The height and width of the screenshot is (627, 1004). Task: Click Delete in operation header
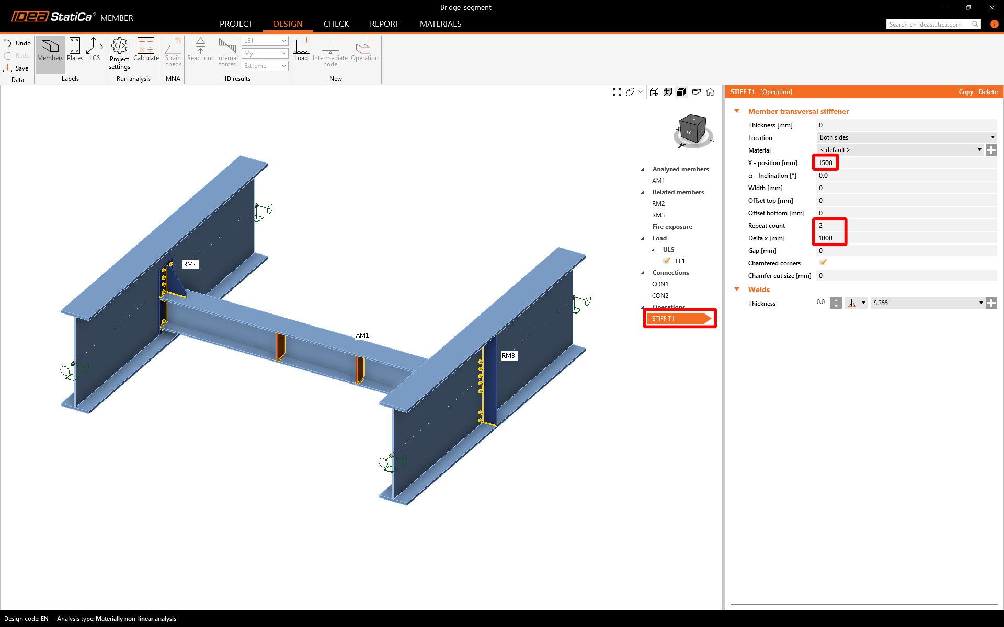(988, 92)
